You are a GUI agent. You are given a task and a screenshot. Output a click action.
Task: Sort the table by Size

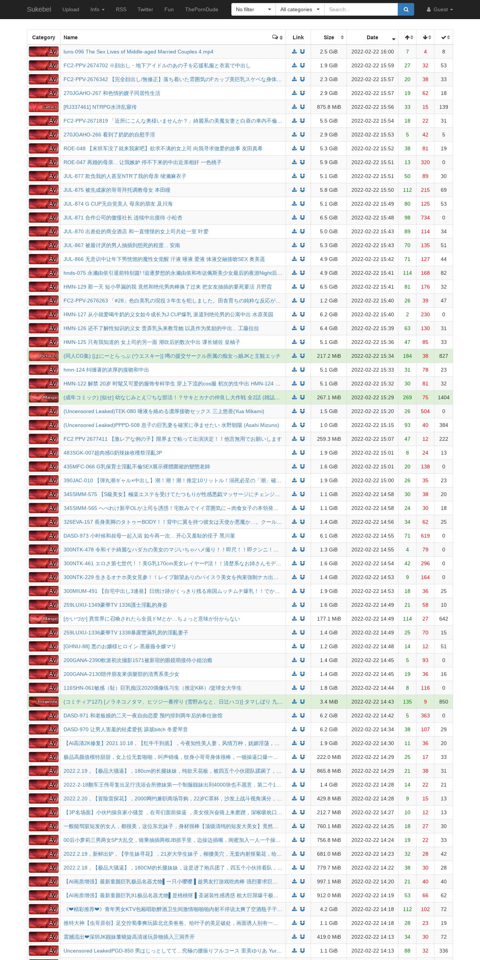(329, 37)
